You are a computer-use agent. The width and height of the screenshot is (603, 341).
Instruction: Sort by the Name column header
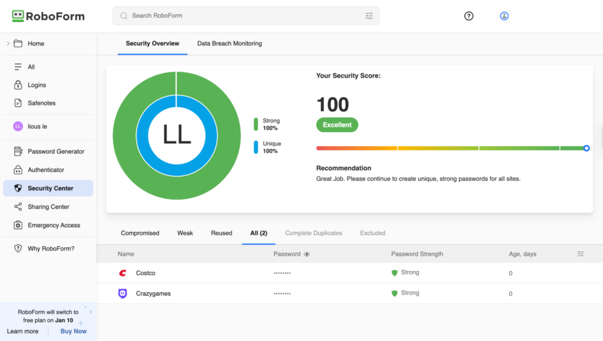click(126, 254)
